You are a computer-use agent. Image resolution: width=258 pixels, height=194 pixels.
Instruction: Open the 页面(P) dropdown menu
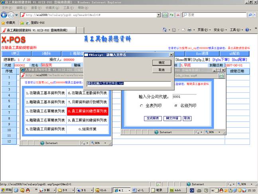tap(204, 30)
